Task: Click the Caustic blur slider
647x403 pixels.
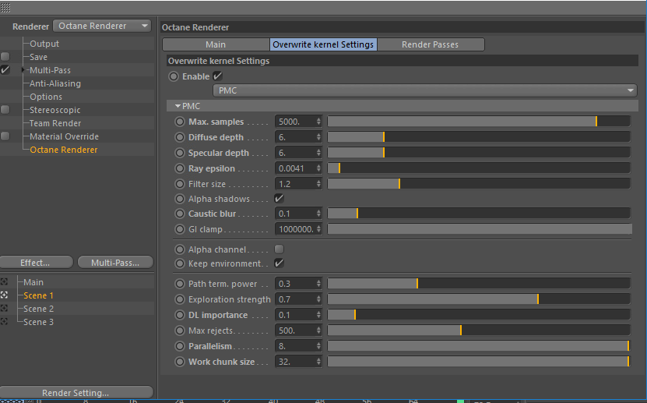Action: coord(479,214)
